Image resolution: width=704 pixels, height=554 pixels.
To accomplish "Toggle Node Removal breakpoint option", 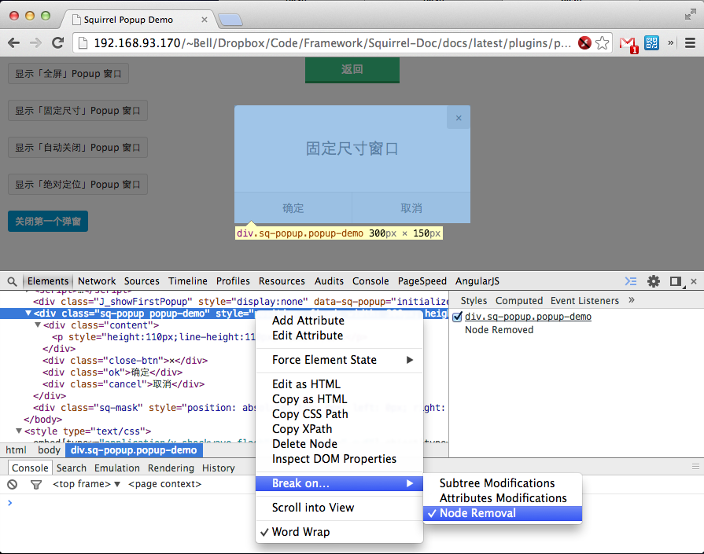I will tap(503, 513).
